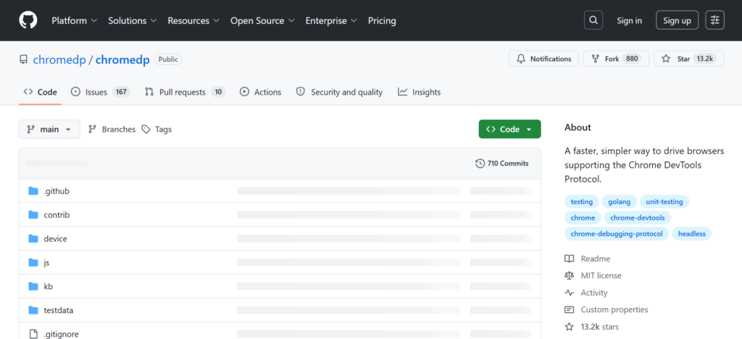Open the appearance settings sliders icon
The image size is (742, 339).
[714, 20]
